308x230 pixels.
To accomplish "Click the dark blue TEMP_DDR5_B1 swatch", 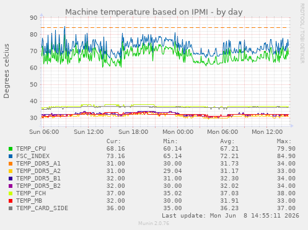I will click(x=11, y=179).
